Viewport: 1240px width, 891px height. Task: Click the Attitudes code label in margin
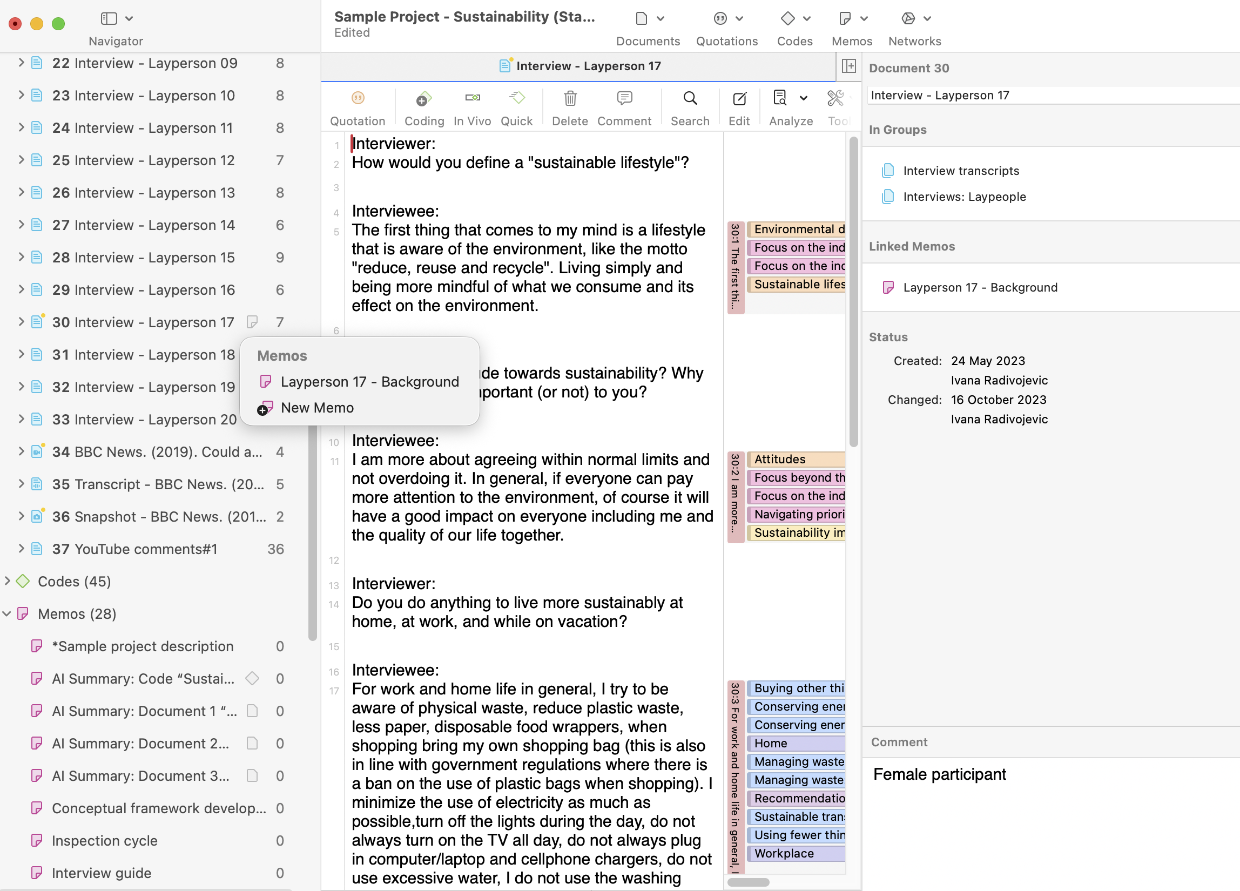click(x=780, y=459)
